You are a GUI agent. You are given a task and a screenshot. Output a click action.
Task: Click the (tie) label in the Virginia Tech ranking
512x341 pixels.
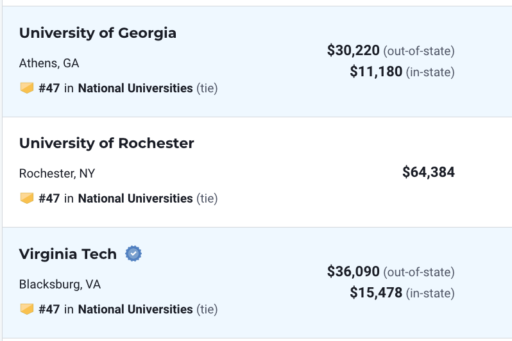point(207,310)
